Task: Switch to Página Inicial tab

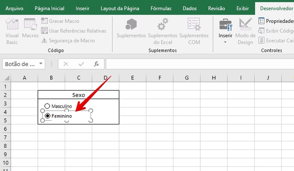Action: pos(50,8)
